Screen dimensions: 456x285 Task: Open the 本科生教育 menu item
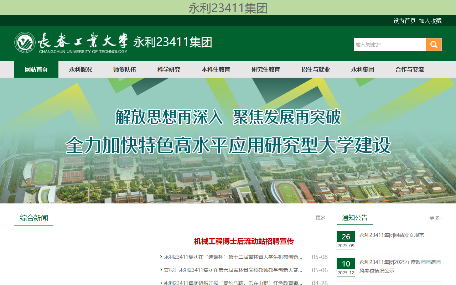tap(216, 69)
